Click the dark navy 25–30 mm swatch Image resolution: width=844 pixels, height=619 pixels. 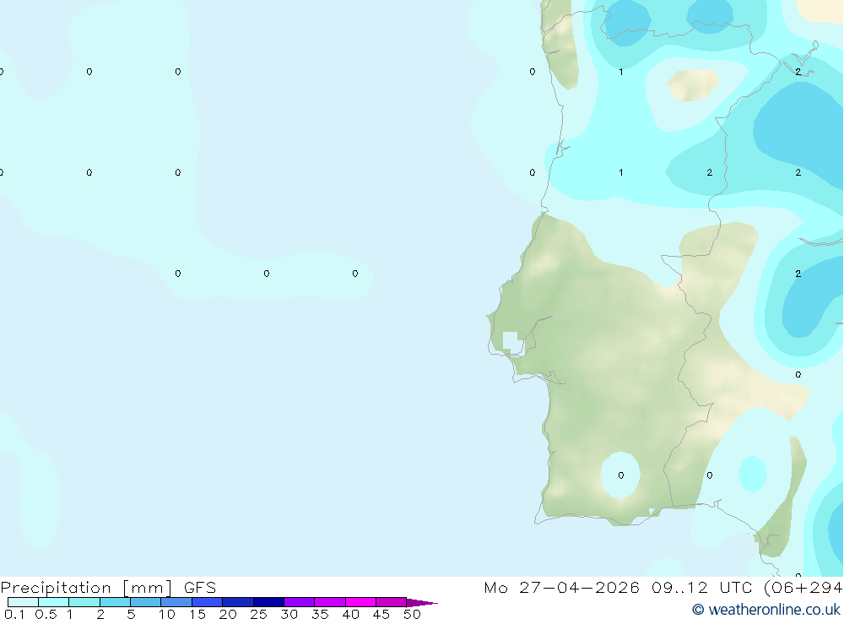click(x=268, y=602)
